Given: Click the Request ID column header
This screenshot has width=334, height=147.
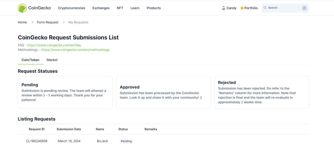Looking at the screenshot, I should (36, 129).
